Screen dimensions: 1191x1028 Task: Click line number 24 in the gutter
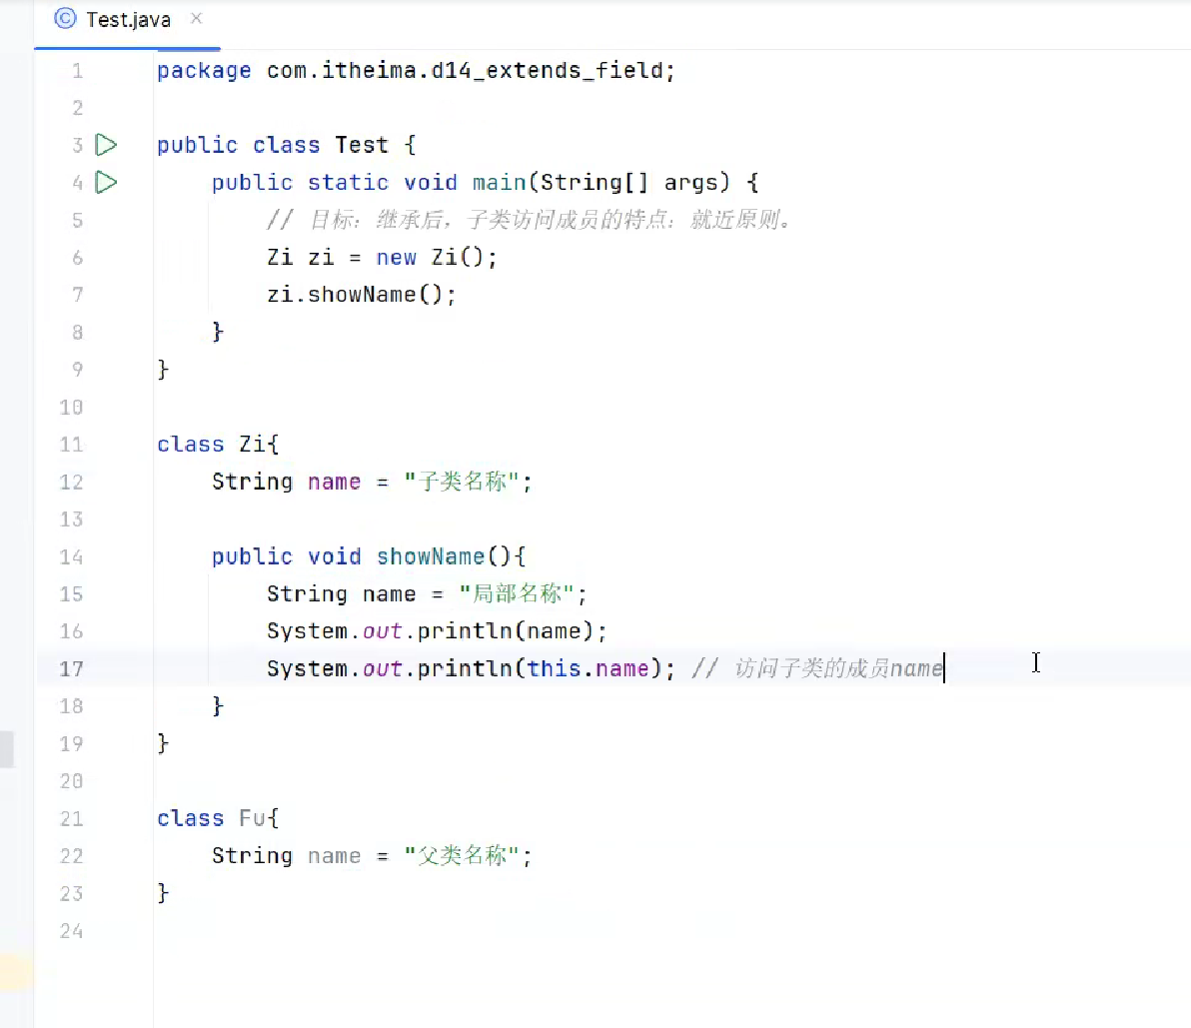pos(71,930)
